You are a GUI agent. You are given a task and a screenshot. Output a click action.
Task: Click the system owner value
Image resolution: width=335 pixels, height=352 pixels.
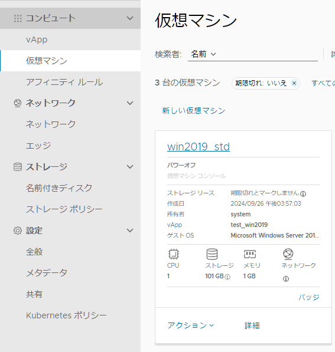tap(240, 215)
